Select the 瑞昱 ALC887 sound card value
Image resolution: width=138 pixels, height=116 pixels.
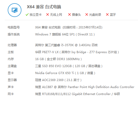pyautogui.click(x=85, y=87)
